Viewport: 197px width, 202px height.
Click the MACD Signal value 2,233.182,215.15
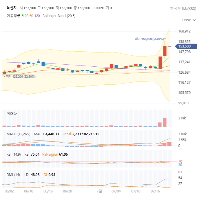click(x=86, y=134)
